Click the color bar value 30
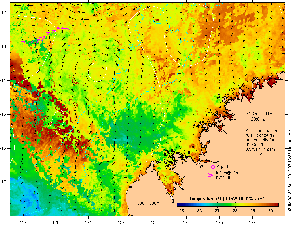The height and width of the screenshot is (226, 292). pos(270,211)
